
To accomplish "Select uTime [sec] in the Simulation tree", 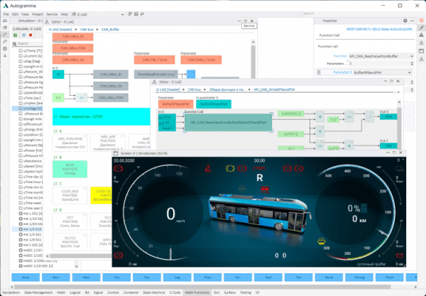I will pos(30,98).
